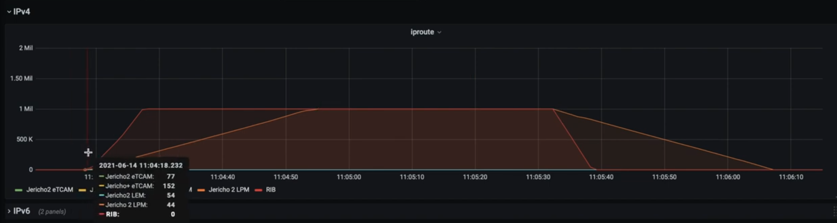Click the 11:05:40 time axis label
The height and width of the screenshot is (223, 837).
[x=601, y=177]
